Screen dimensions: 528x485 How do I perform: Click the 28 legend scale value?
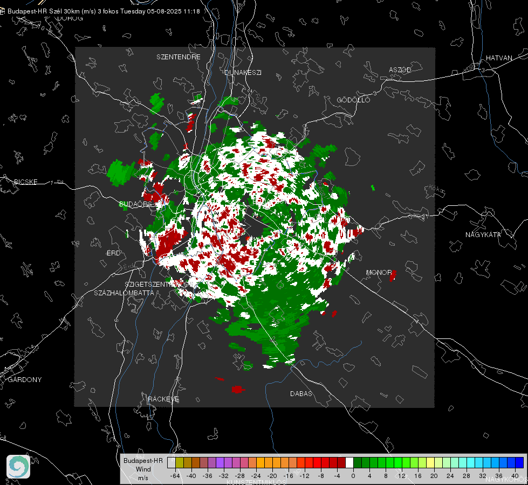click(466, 476)
